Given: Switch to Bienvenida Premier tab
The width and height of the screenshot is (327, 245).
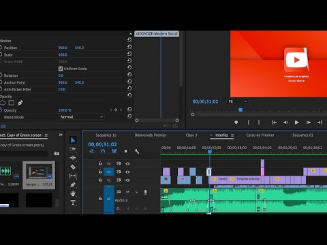Looking at the screenshot, I should pyautogui.click(x=151, y=135).
